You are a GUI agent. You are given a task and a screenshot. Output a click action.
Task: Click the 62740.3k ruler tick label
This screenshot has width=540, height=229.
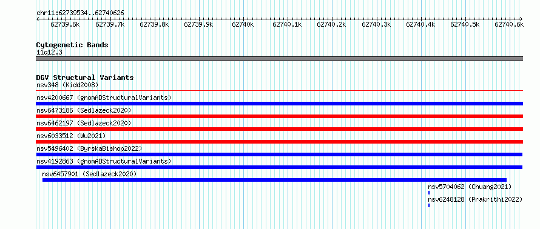[376, 24]
